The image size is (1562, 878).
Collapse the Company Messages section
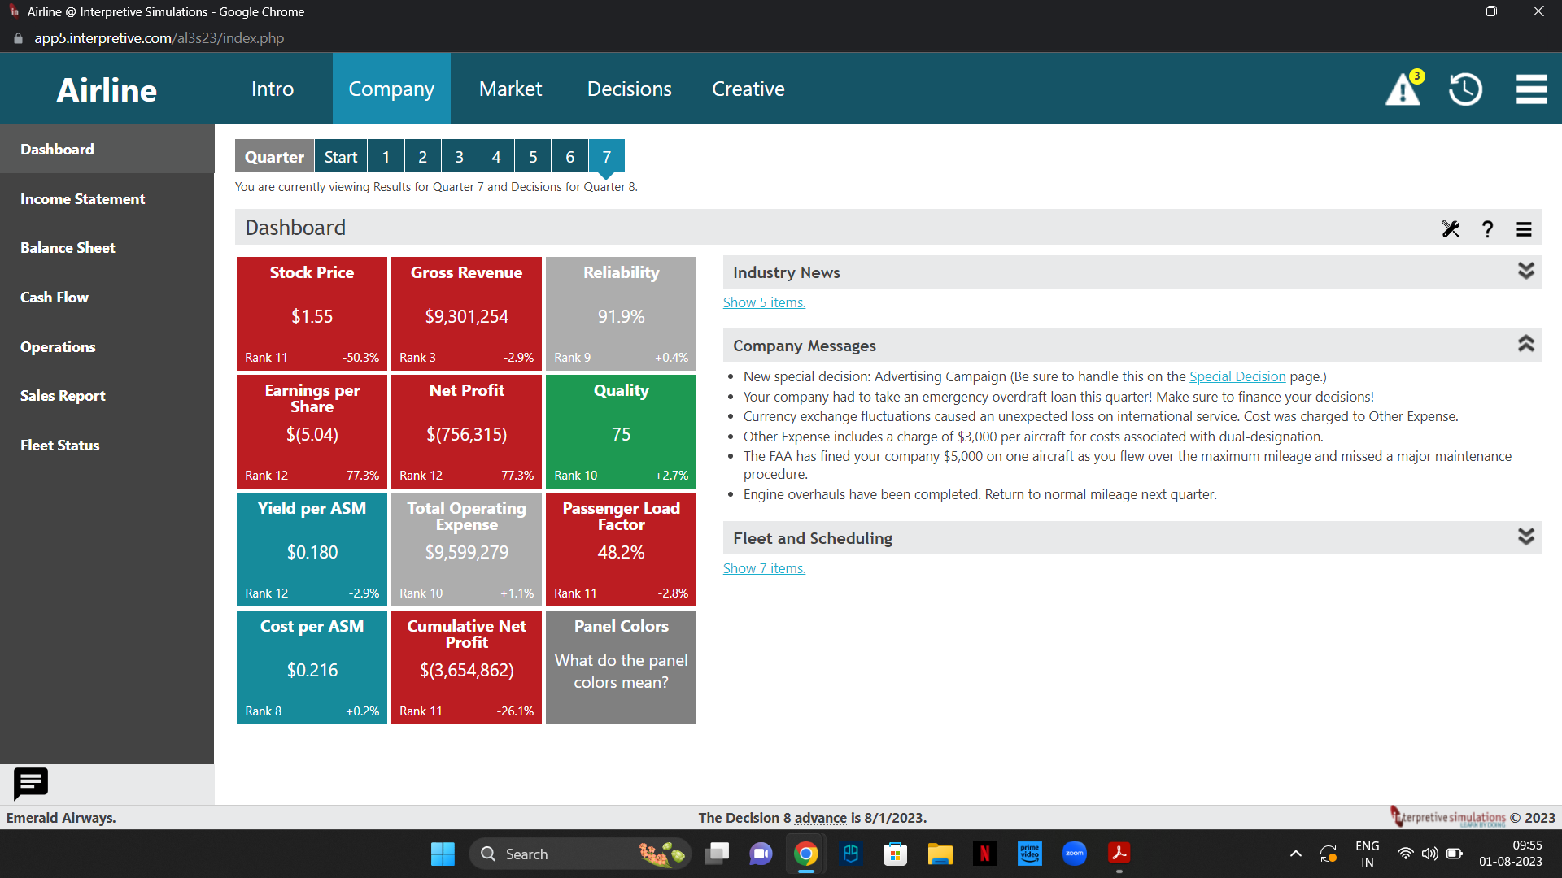coord(1525,344)
